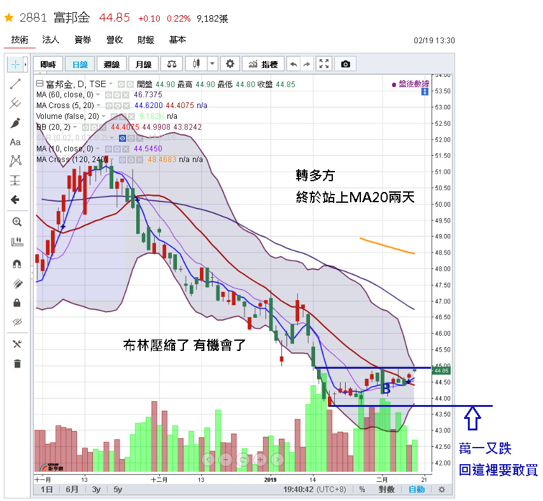Show the hidden SAR indicator eye toggle
Viewport: 543px width, 501px height.
(x=122, y=139)
